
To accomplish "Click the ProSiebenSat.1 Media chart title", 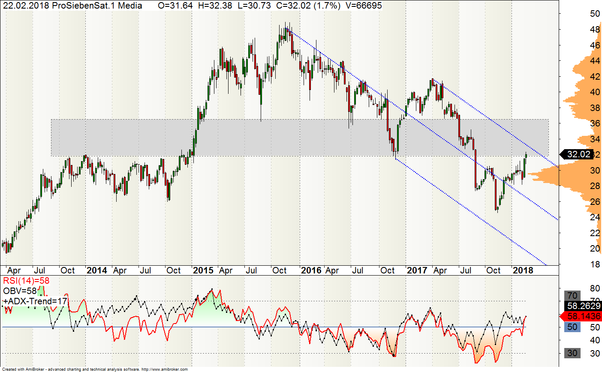I will (97, 6).
